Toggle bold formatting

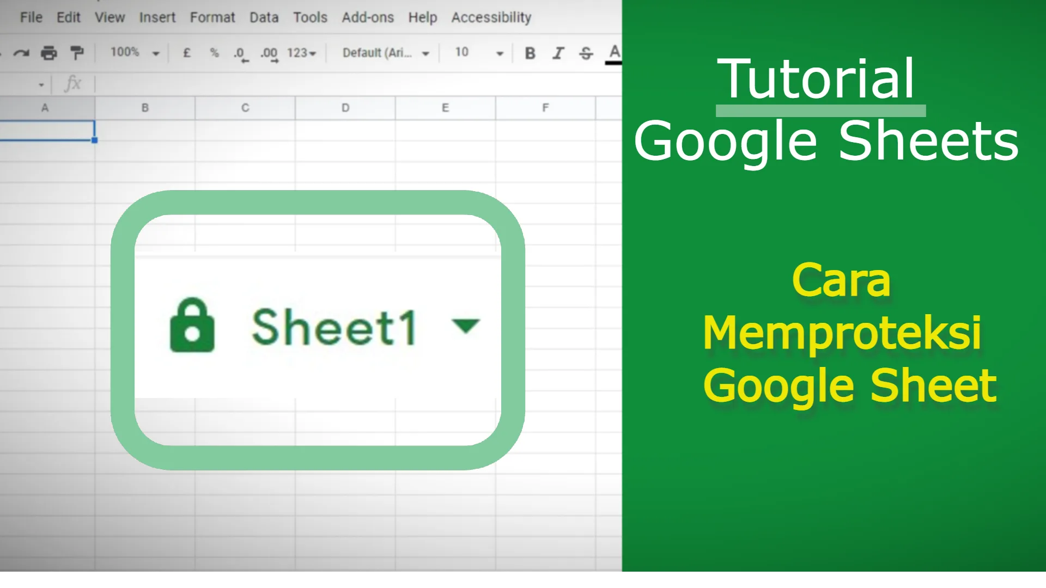point(529,52)
